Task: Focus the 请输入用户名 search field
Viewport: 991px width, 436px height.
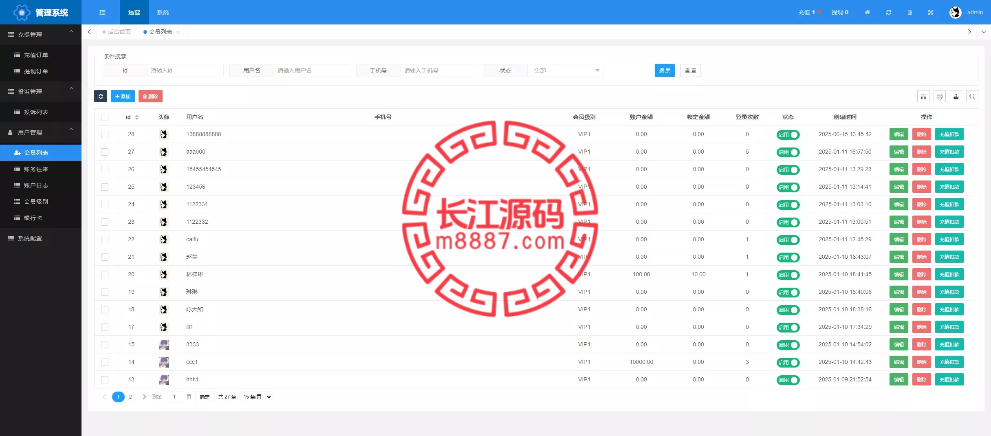Action: [x=312, y=70]
